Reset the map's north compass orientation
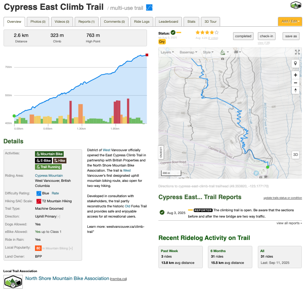The height and width of the screenshot is (291, 305). [295, 90]
